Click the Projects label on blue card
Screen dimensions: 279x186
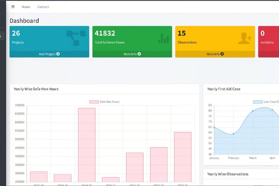[18, 43]
